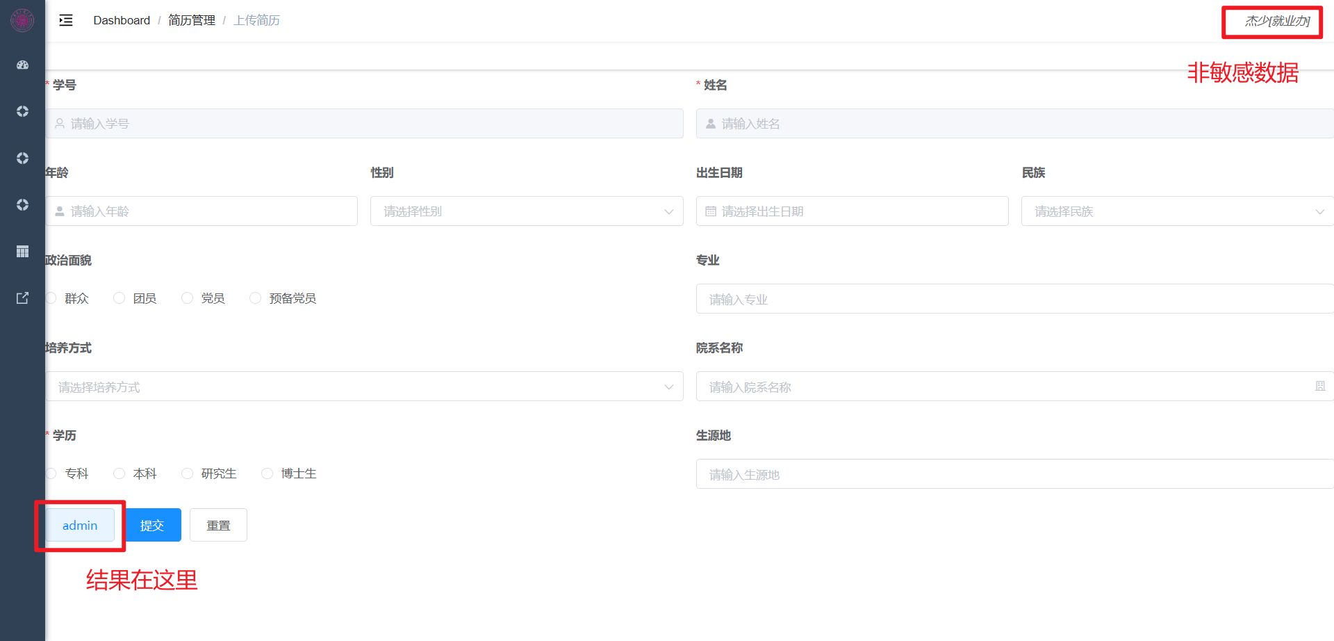Select the 预备党员 radio button
The height and width of the screenshot is (641, 1334).
(x=256, y=298)
